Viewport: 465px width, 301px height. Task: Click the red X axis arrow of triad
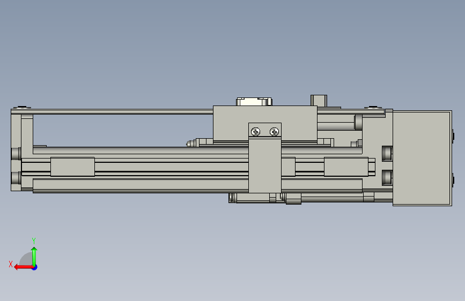[x=24, y=267]
